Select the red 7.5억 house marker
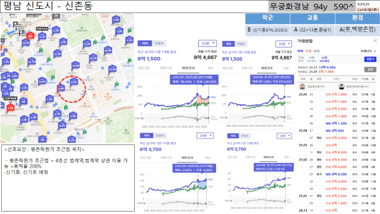380x214 pixels. tap(10, 107)
